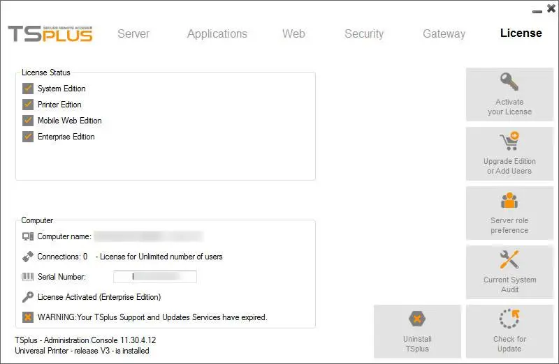Click the 'Connections: 0' text
Viewport: 559px width, 364px height.
(x=62, y=257)
